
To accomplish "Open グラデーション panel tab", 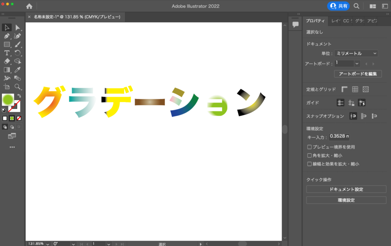I will tap(358, 21).
